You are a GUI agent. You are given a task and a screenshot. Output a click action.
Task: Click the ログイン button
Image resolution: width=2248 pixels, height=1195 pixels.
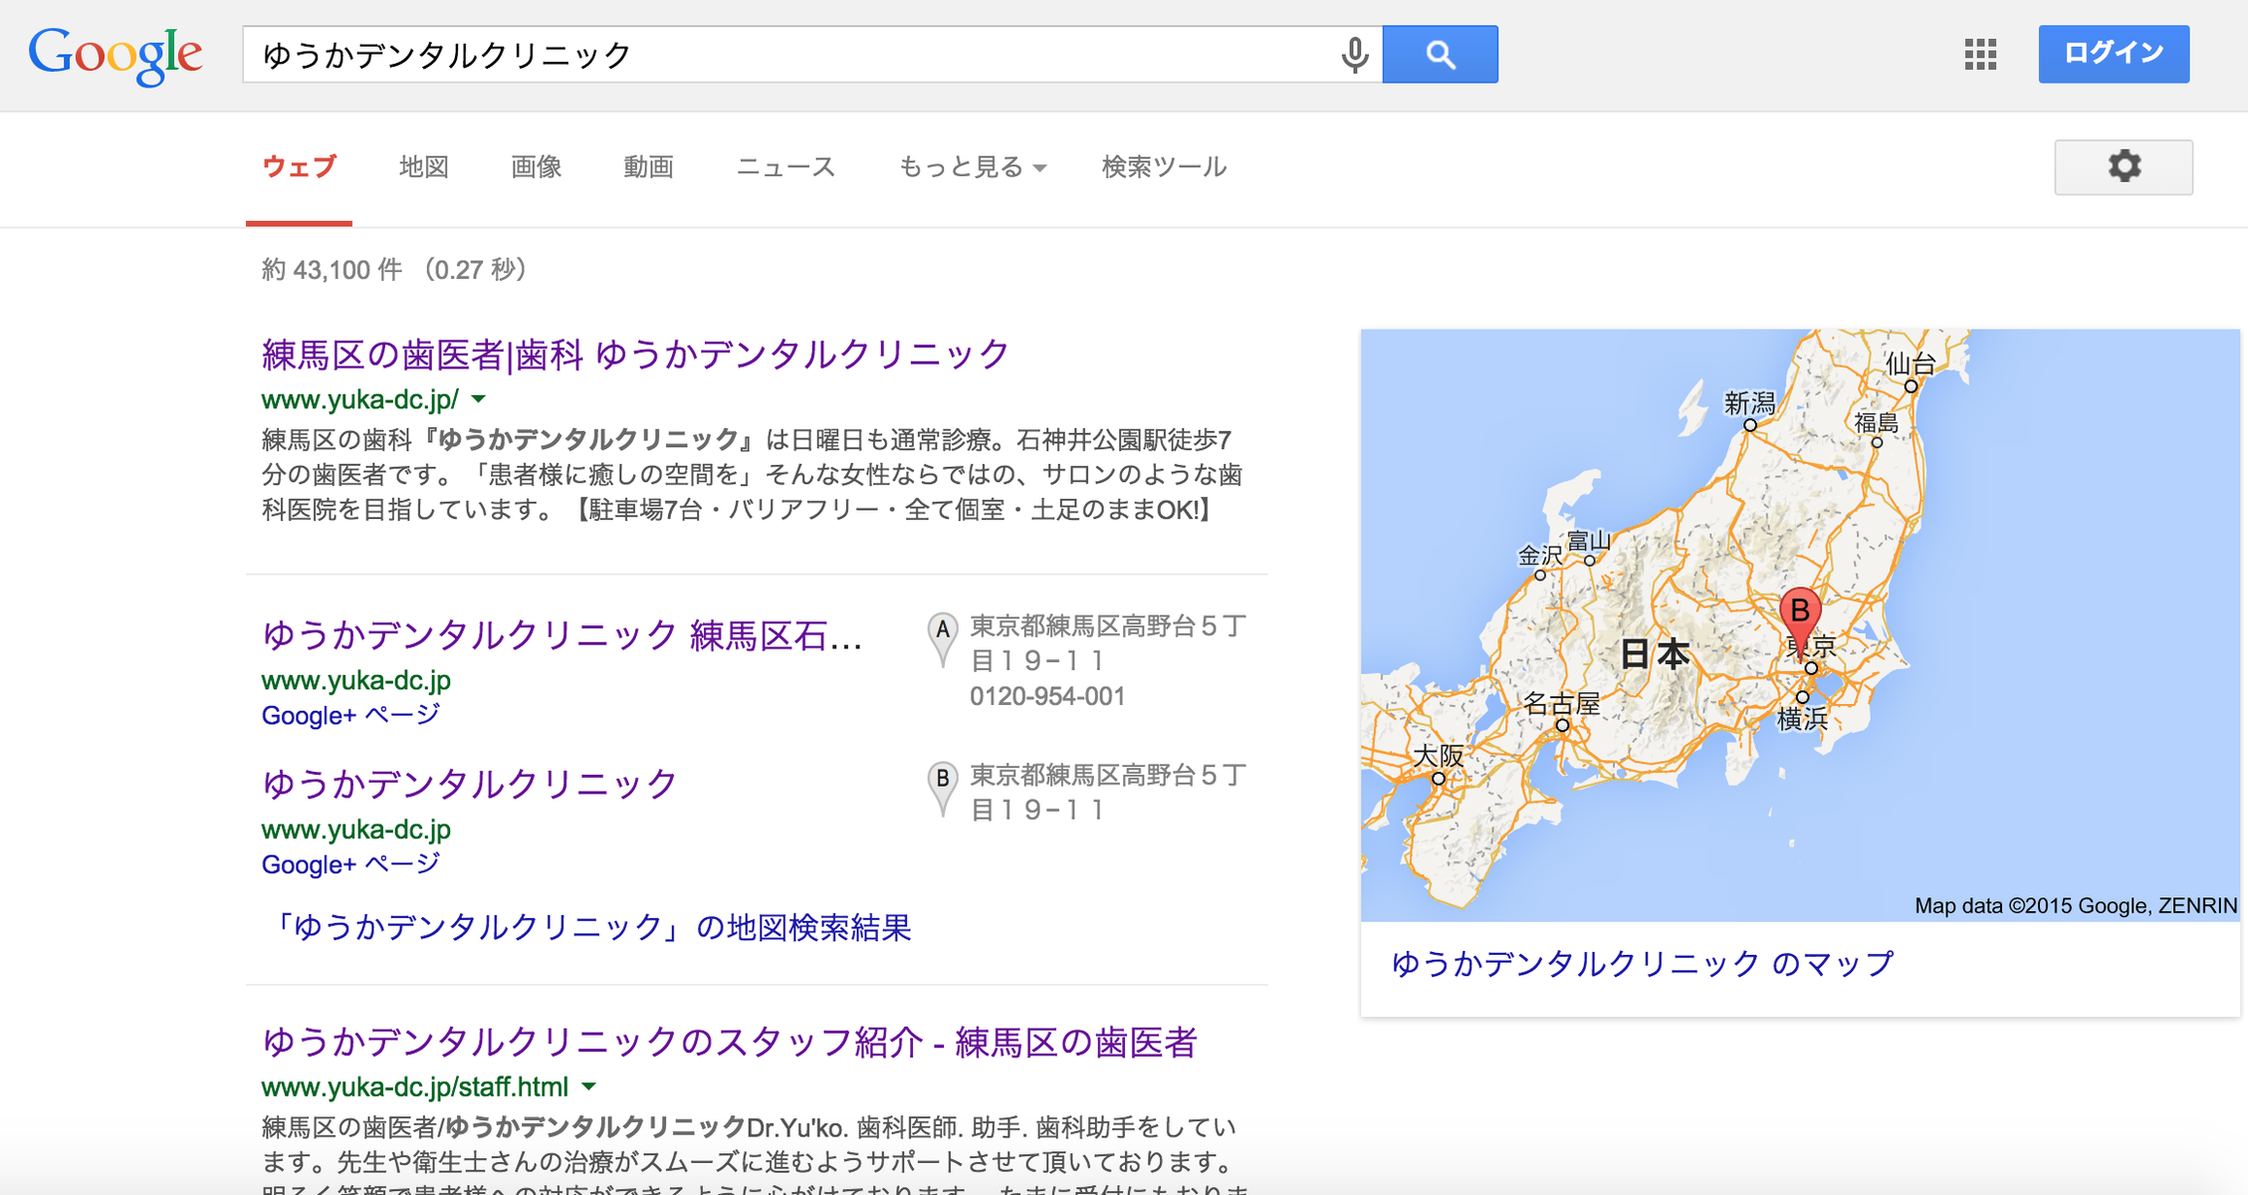click(2113, 54)
